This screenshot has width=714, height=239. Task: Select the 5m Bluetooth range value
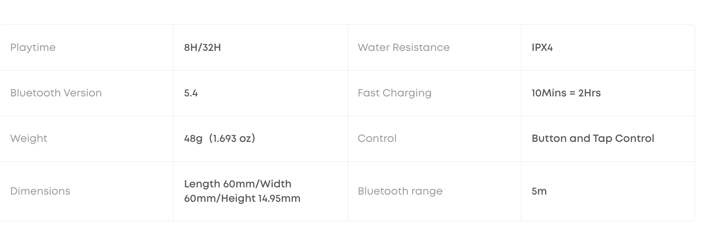point(539,191)
